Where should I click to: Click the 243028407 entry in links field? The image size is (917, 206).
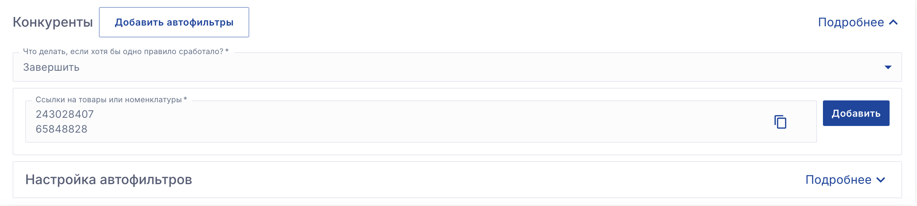[65, 114]
